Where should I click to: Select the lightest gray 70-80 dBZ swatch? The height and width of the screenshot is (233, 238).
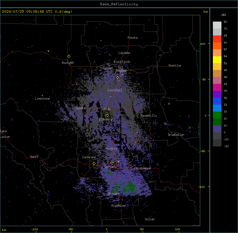click(217, 25)
